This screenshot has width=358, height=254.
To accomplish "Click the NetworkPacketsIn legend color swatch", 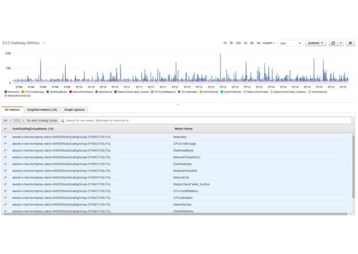I will 71,92.
